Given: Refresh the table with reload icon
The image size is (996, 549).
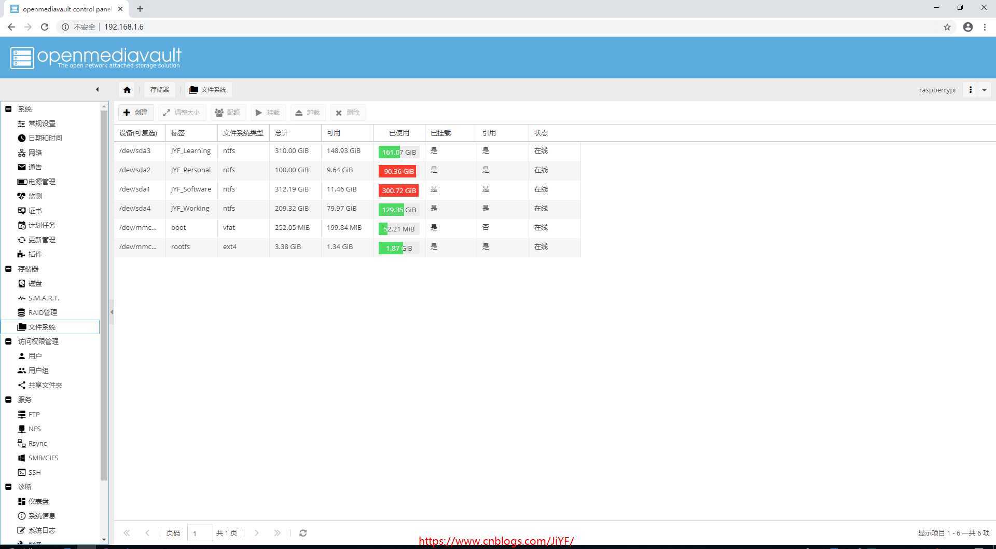Looking at the screenshot, I should click(x=303, y=533).
